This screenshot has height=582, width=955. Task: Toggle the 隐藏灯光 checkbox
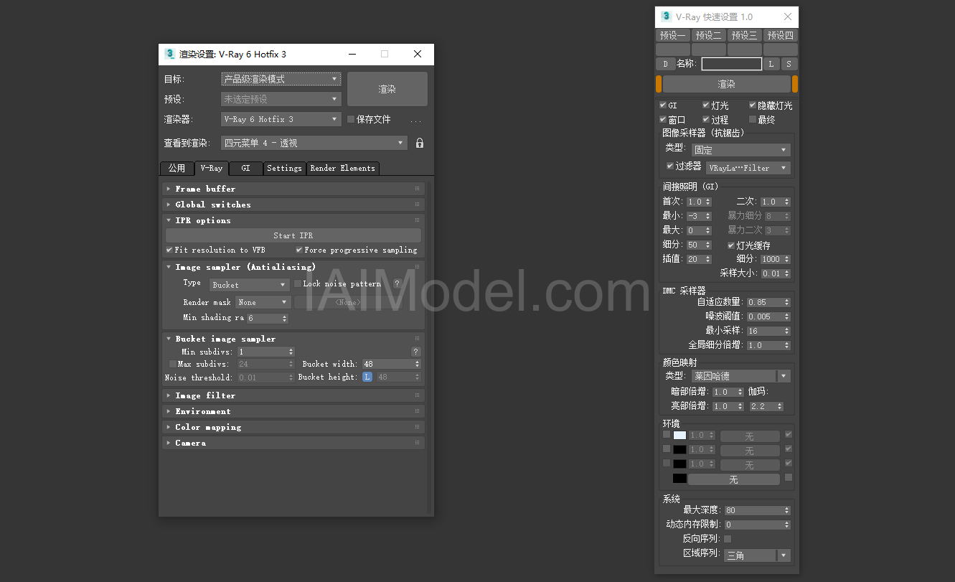tap(753, 105)
